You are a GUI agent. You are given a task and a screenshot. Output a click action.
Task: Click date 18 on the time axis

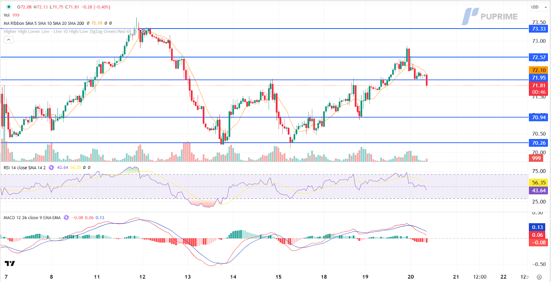pos(324,277)
